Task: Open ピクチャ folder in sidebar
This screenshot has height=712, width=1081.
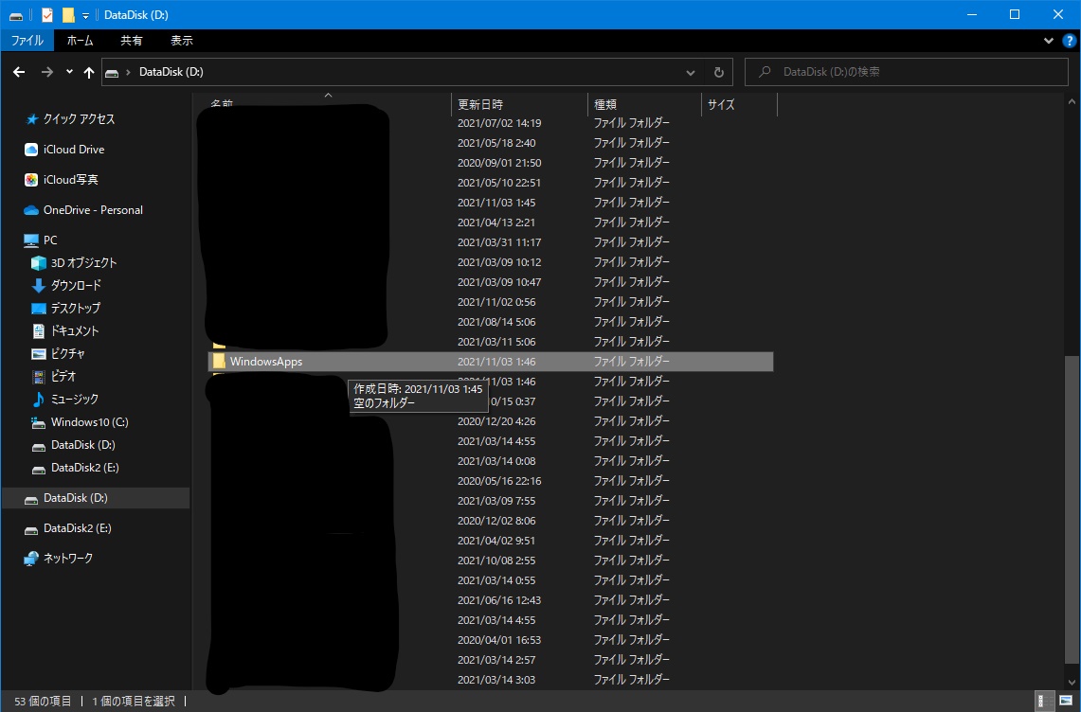Action: coord(67,354)
